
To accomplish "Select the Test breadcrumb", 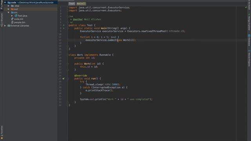I will tap(71, 4).
